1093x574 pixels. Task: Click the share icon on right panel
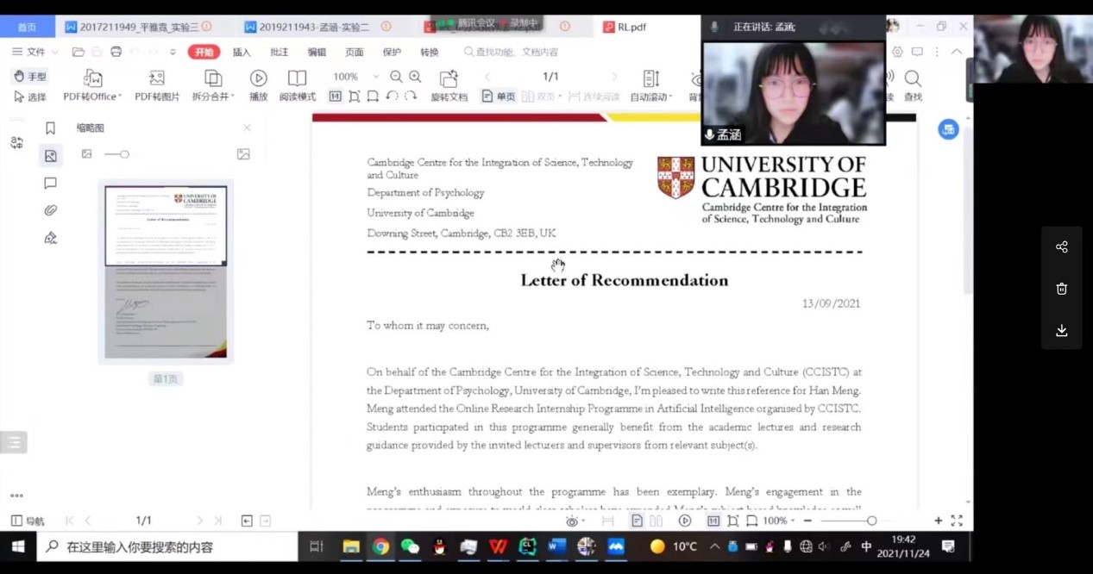point(1061,247)
